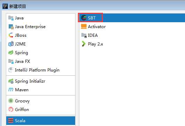Click the Activator orange icon
This screenshot has width=185, height=126.
pos(84,26)
